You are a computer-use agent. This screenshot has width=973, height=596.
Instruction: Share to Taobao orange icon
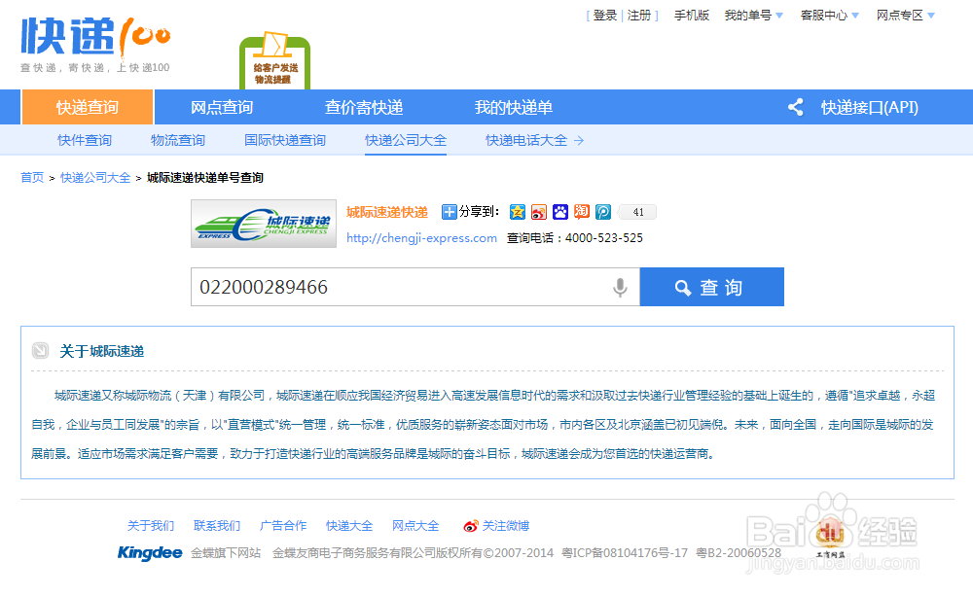pyautogui.click(x=582, y=212)
